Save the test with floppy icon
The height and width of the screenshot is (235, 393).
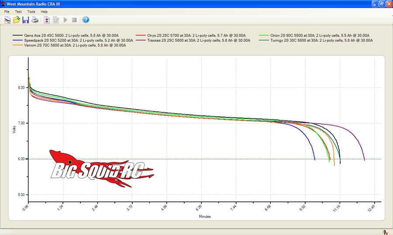(26, 20)
